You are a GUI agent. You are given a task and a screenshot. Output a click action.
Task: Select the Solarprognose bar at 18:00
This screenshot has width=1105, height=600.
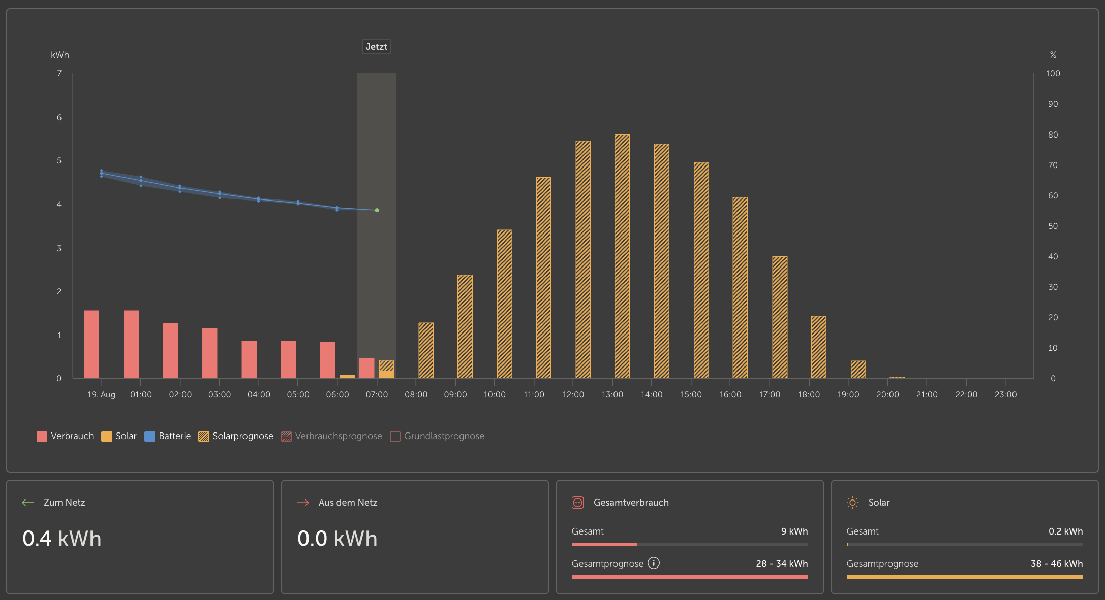[x=819, y=347]
